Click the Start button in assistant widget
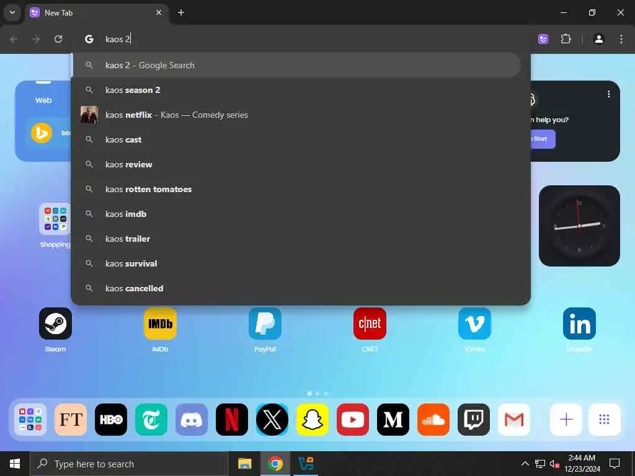Screen dimensions: 635x476 [x=543, y=139]
